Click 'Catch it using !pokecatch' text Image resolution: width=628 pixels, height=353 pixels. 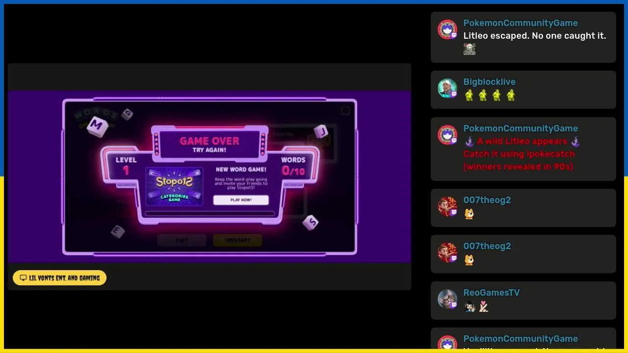(x=519, y=154)
